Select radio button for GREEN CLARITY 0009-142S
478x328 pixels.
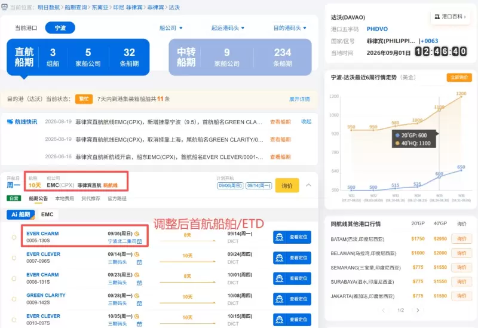click(14, 299)
